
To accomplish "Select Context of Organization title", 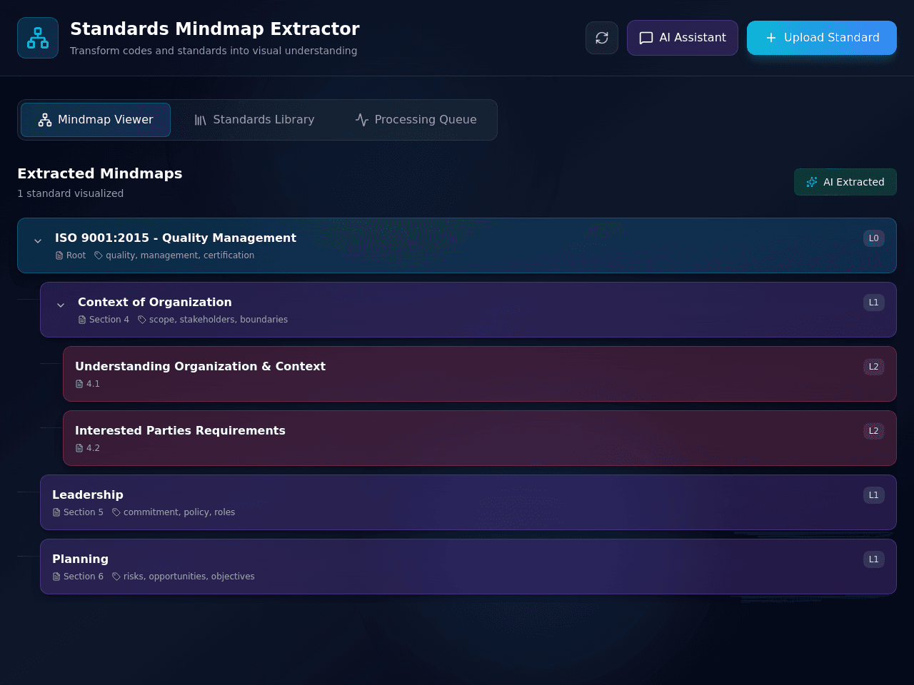I will [x=155, y=302].
